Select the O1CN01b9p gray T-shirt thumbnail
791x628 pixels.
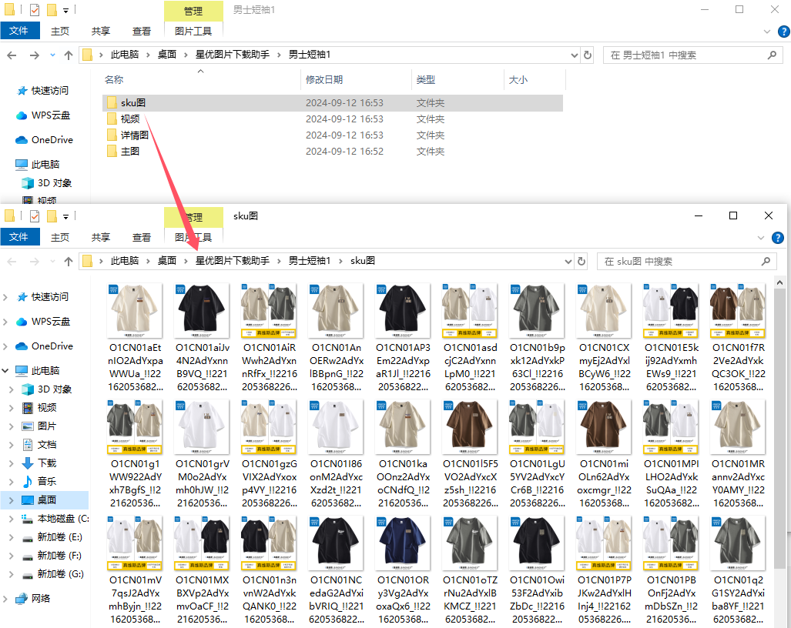click(x=537, y=310)
